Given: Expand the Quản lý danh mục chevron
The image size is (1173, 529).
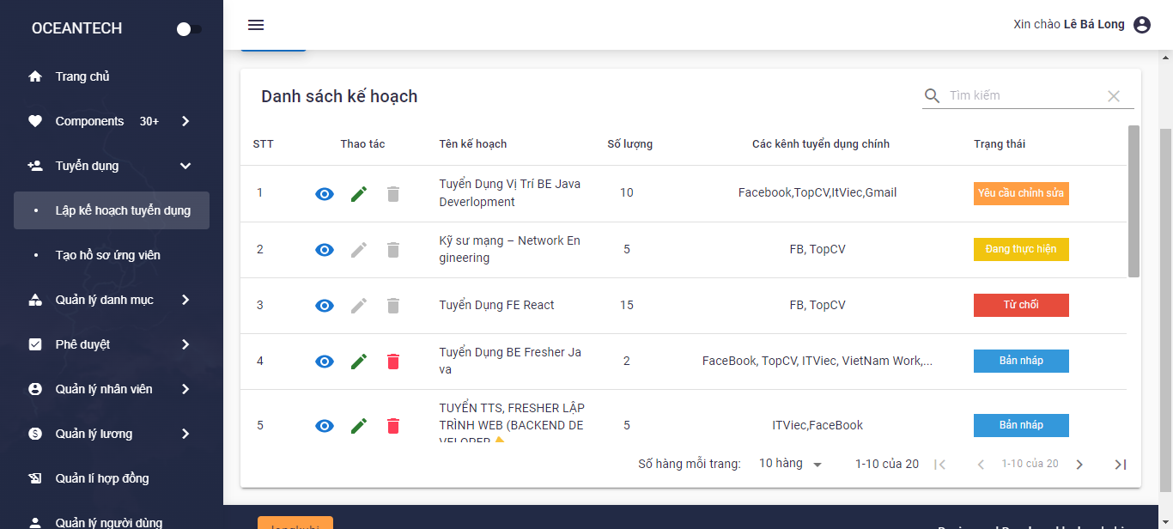Looking at the screenshot, I should pos(185,300).
